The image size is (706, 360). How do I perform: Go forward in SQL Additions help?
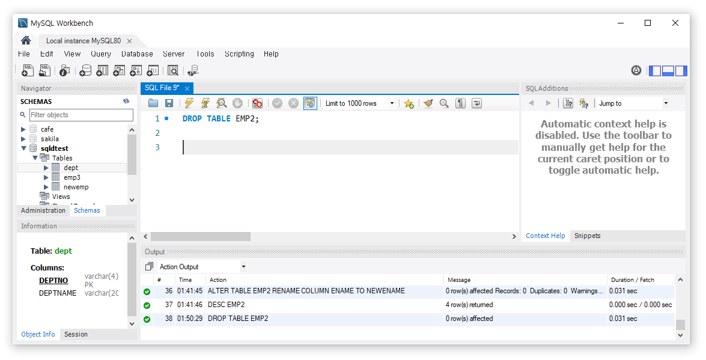pyautogui.click(x=548, y=103)
